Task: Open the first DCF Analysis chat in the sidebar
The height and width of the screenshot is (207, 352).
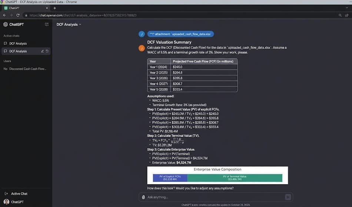Action: (26, 43)
